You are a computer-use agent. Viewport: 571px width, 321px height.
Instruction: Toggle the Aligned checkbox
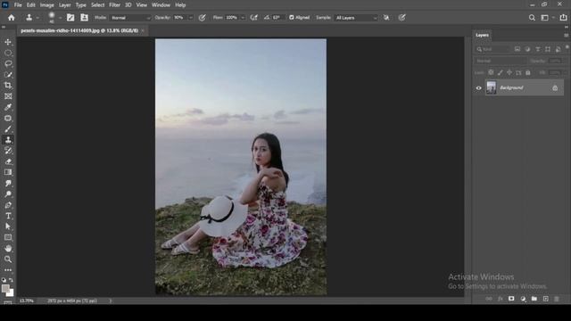point(292,18)
